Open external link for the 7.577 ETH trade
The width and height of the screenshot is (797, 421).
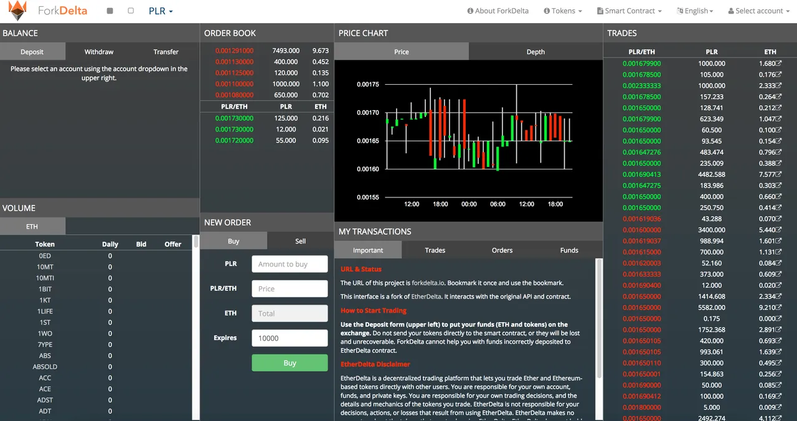[x=779, y=174]
